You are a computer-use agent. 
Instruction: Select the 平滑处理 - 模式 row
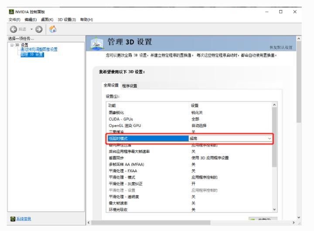pos(189,177)
